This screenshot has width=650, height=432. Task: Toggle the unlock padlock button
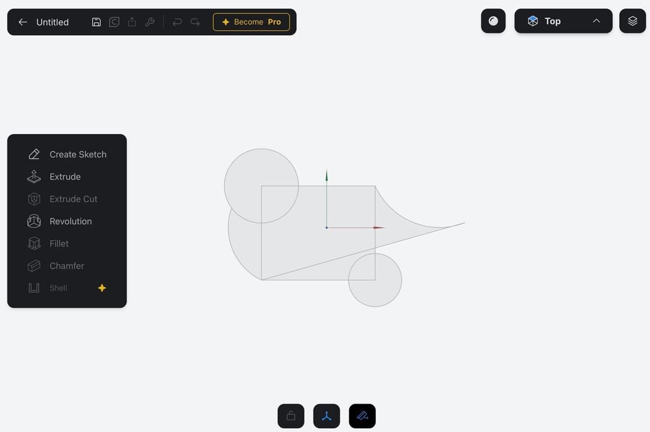pyautogui.click(x=291, y=416)
